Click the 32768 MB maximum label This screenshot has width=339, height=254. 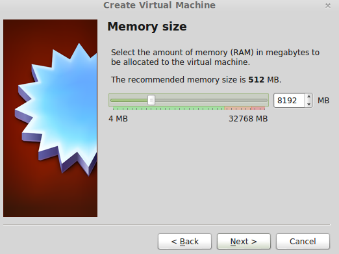click(248, 119)
